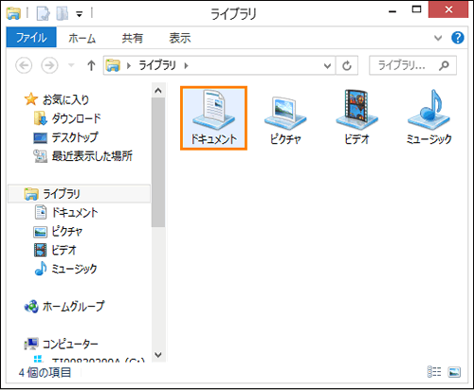Expand the address bar root chevron
The width and height of the screenshot is (474, 390).
click(129, 65)
